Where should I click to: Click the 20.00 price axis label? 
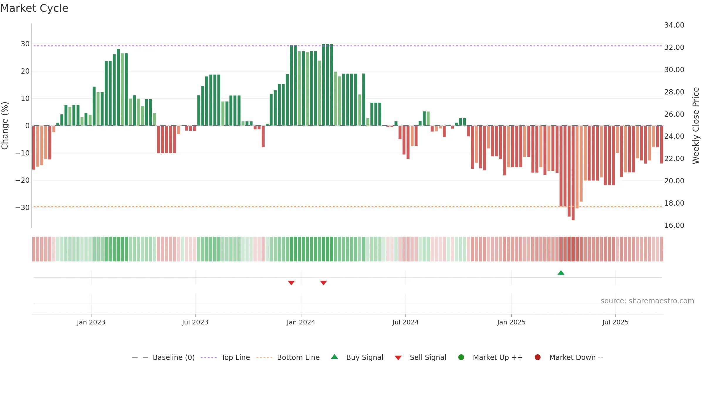click(x=674, y=181)
